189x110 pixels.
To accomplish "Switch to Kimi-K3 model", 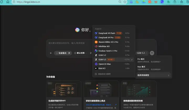I will pos(114,68).
